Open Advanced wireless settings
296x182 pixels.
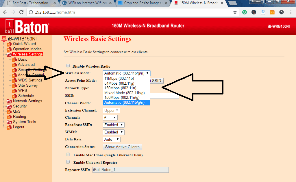click(x=26, y=65)
